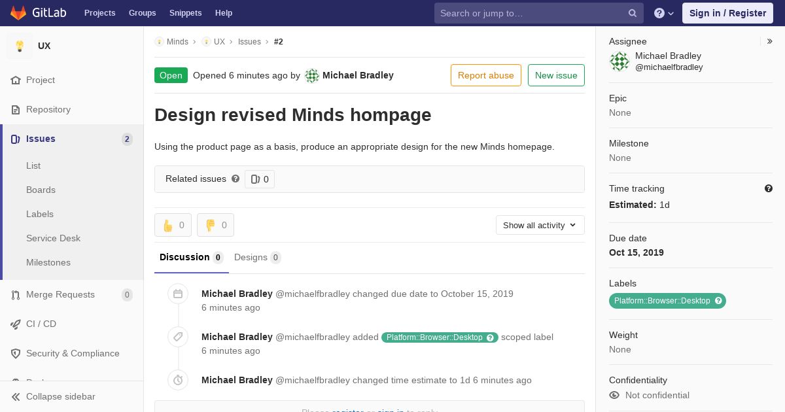This screenshot has width=785, height=412.
Task: Click the Issues breadcrumb link
Action: pos(249,41)
